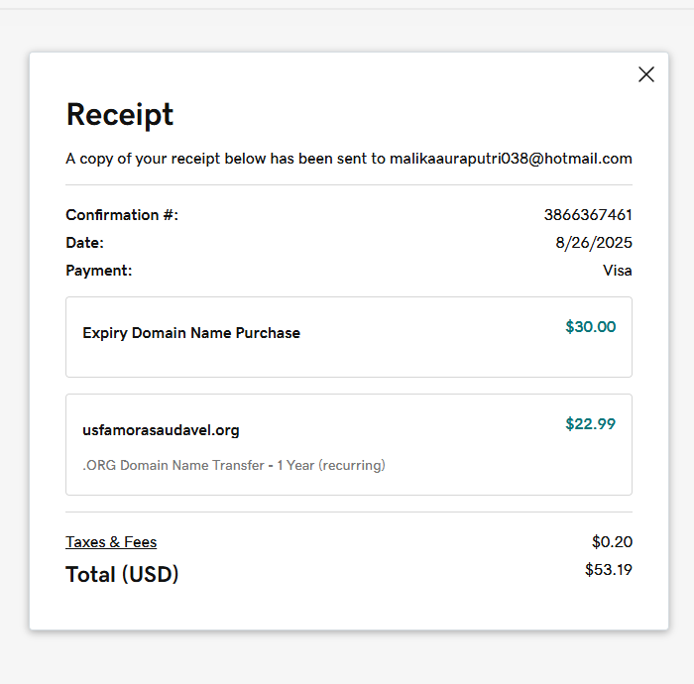
Task: Click the Total (USD) label
Action: (122, 574)
